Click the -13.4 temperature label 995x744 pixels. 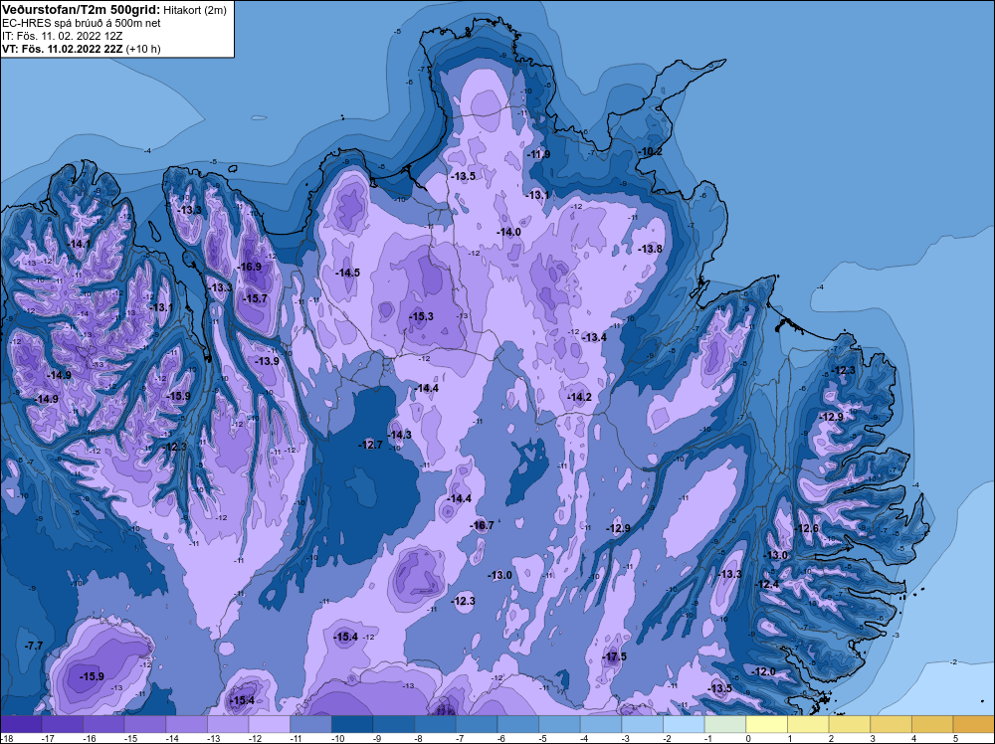tap(595, 337)
